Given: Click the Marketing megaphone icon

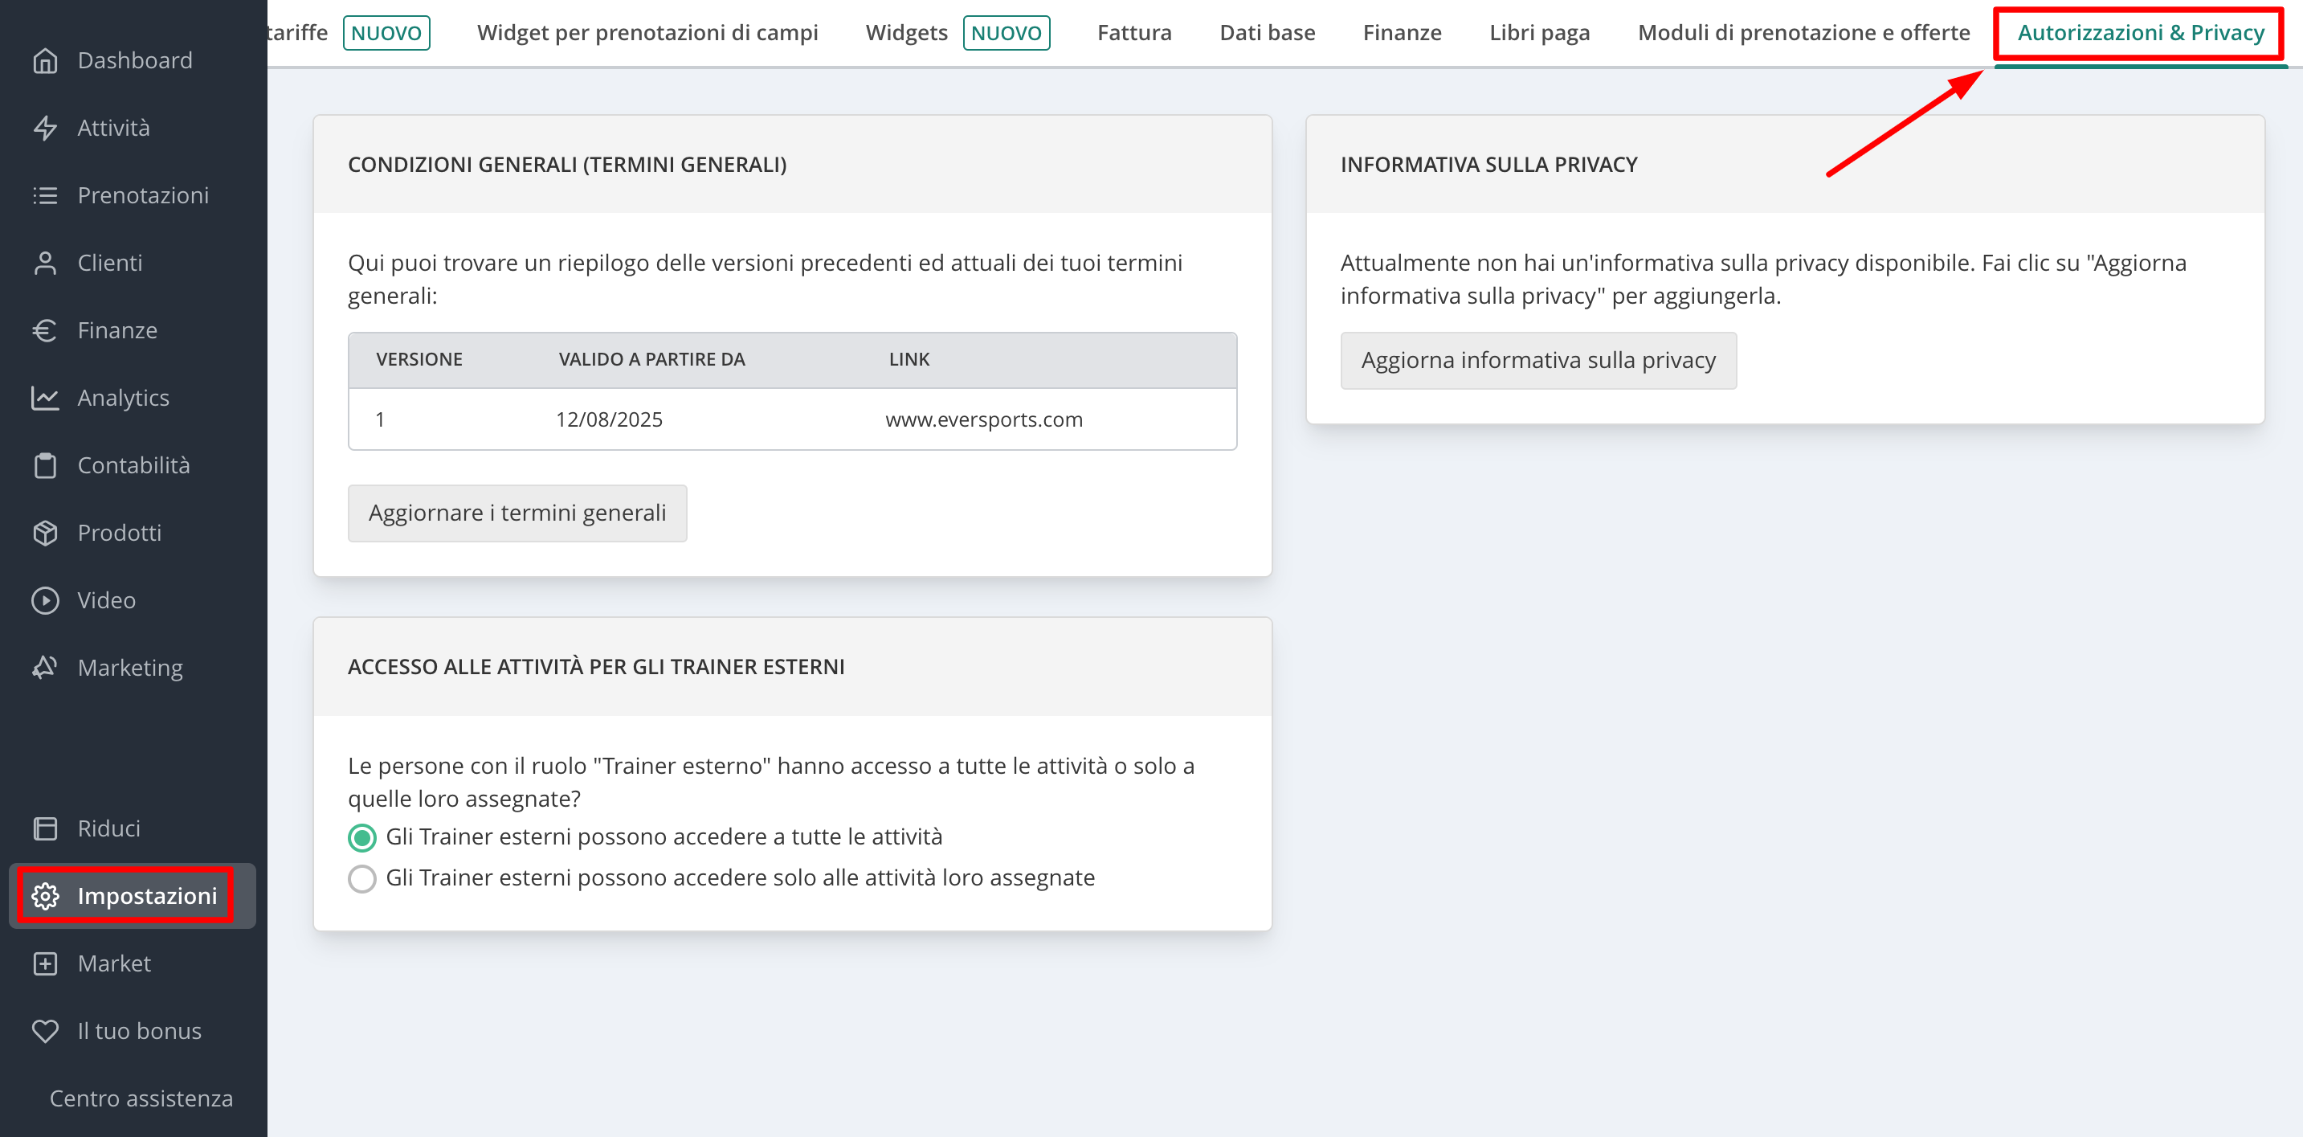Looking at the screenshot, I should pos(45,669).
